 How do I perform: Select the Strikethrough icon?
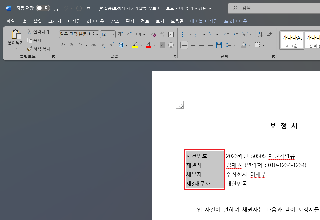point(94,45)
